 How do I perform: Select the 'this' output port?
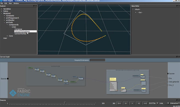168,78
